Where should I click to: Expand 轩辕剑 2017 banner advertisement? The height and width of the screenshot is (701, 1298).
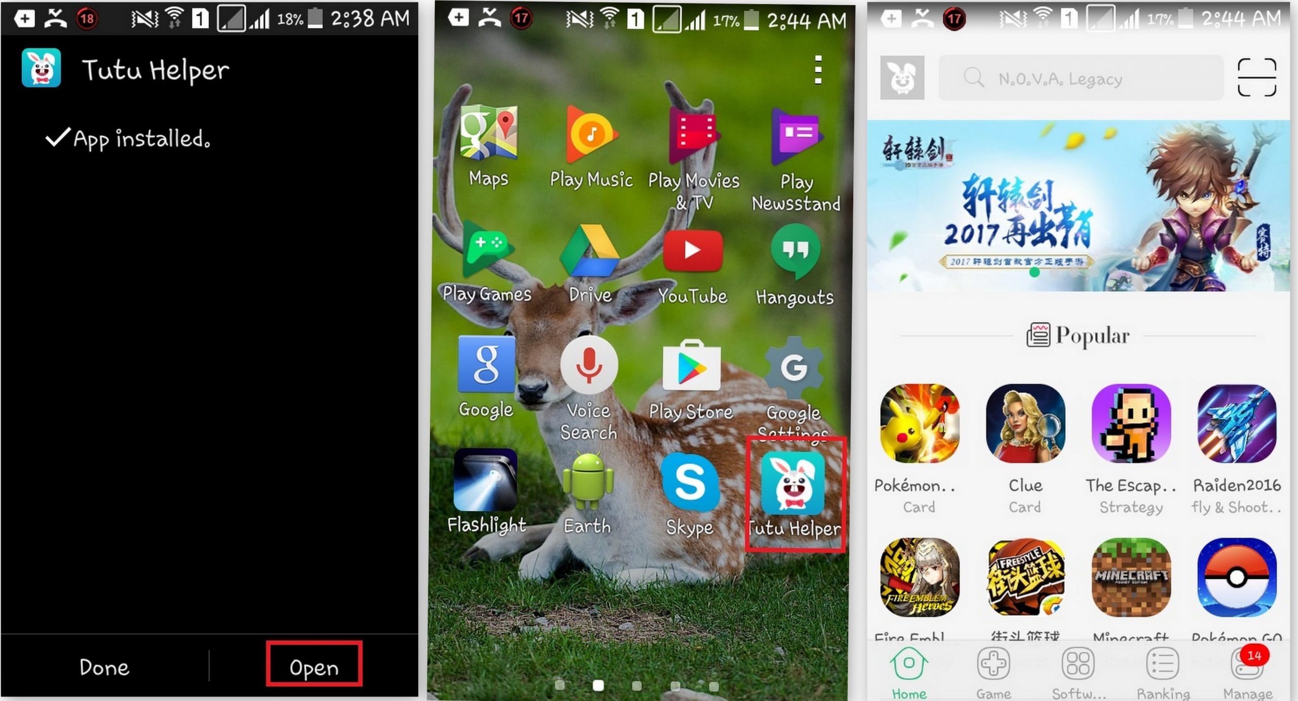pos(1083,215)
